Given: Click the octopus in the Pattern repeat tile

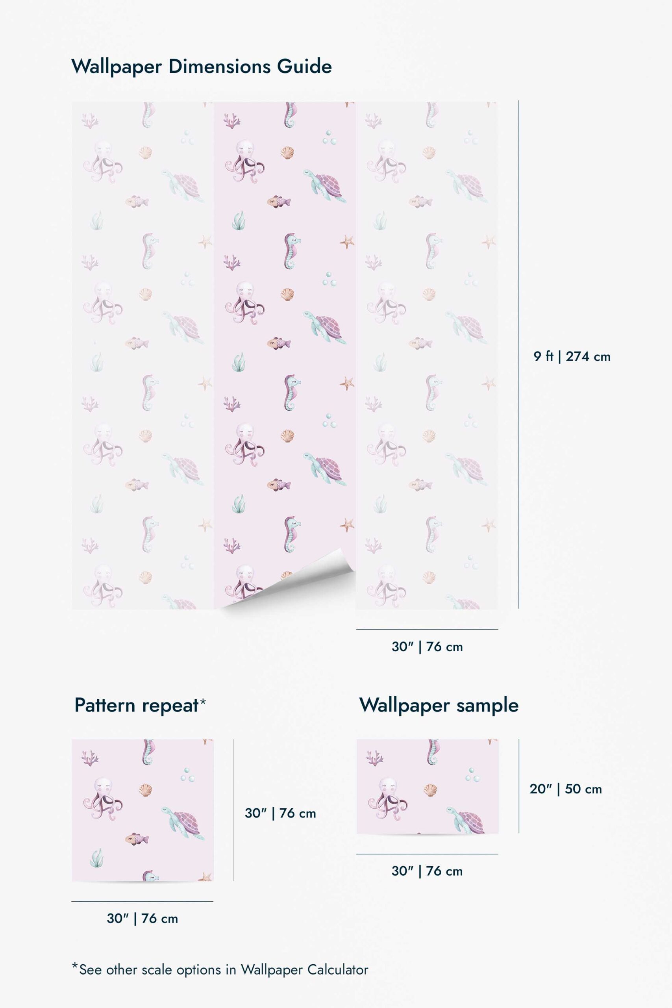Looking at the screenshot, I should [103, 798].
